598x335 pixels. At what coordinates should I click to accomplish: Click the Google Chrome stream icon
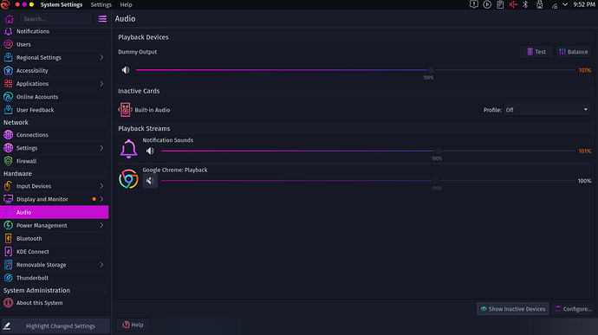tap(128, 179)
